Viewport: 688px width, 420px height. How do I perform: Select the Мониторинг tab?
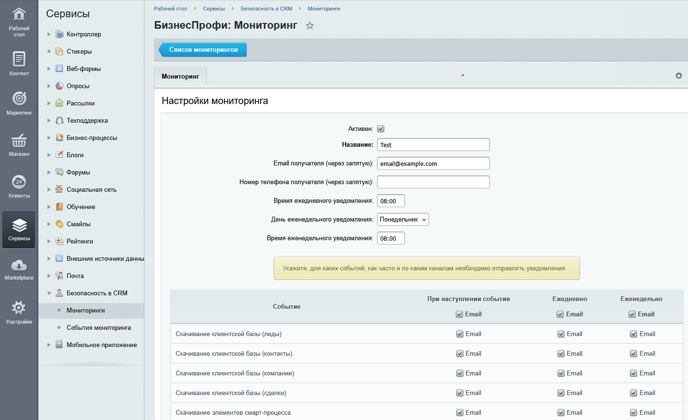click(x=180, y=76)
